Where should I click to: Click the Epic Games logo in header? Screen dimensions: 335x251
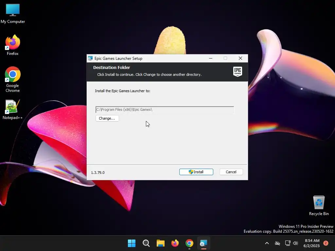click(238, 72)
